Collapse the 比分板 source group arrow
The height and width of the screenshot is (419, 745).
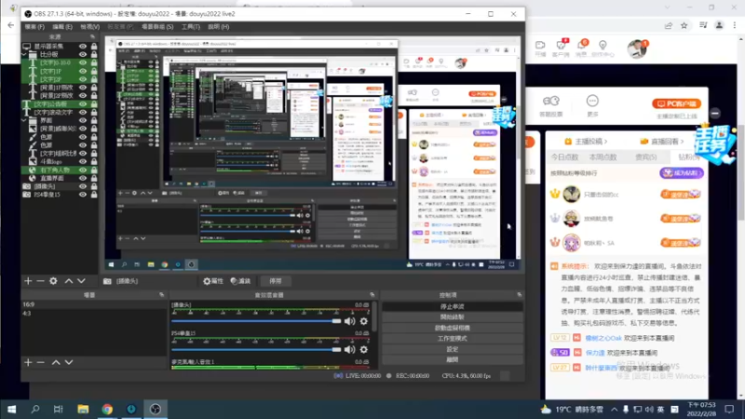click(x=24, y=55)
